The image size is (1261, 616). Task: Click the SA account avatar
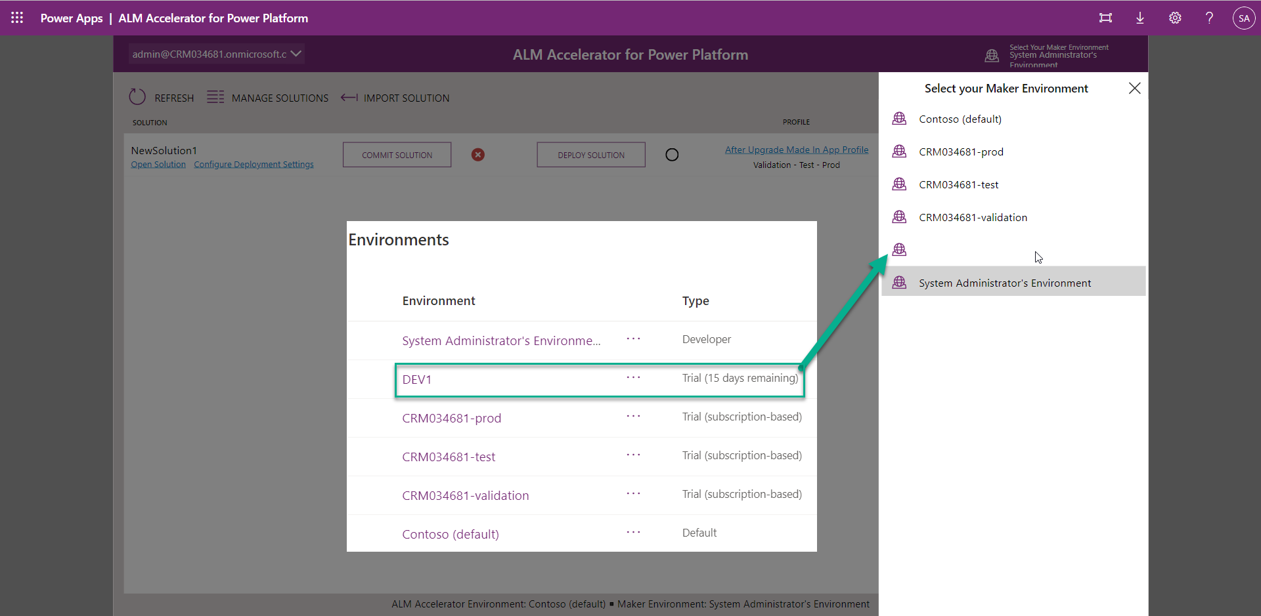click(x=1244, y=18)
